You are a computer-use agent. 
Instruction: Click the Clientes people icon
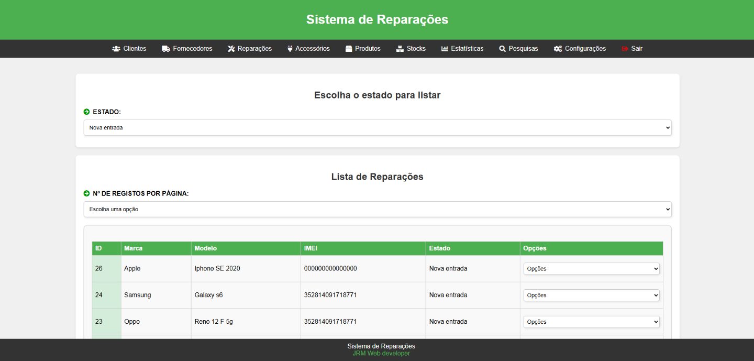(116, 49)
